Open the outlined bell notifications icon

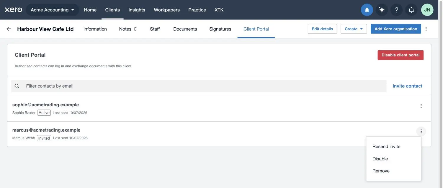click(411, 10)
